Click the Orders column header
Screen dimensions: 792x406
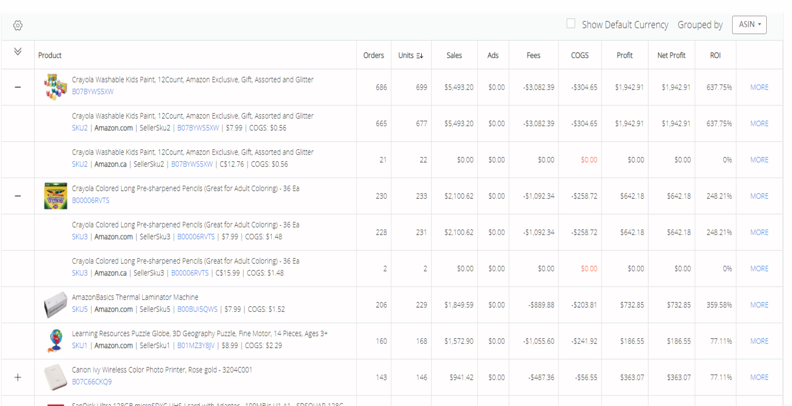374,55
